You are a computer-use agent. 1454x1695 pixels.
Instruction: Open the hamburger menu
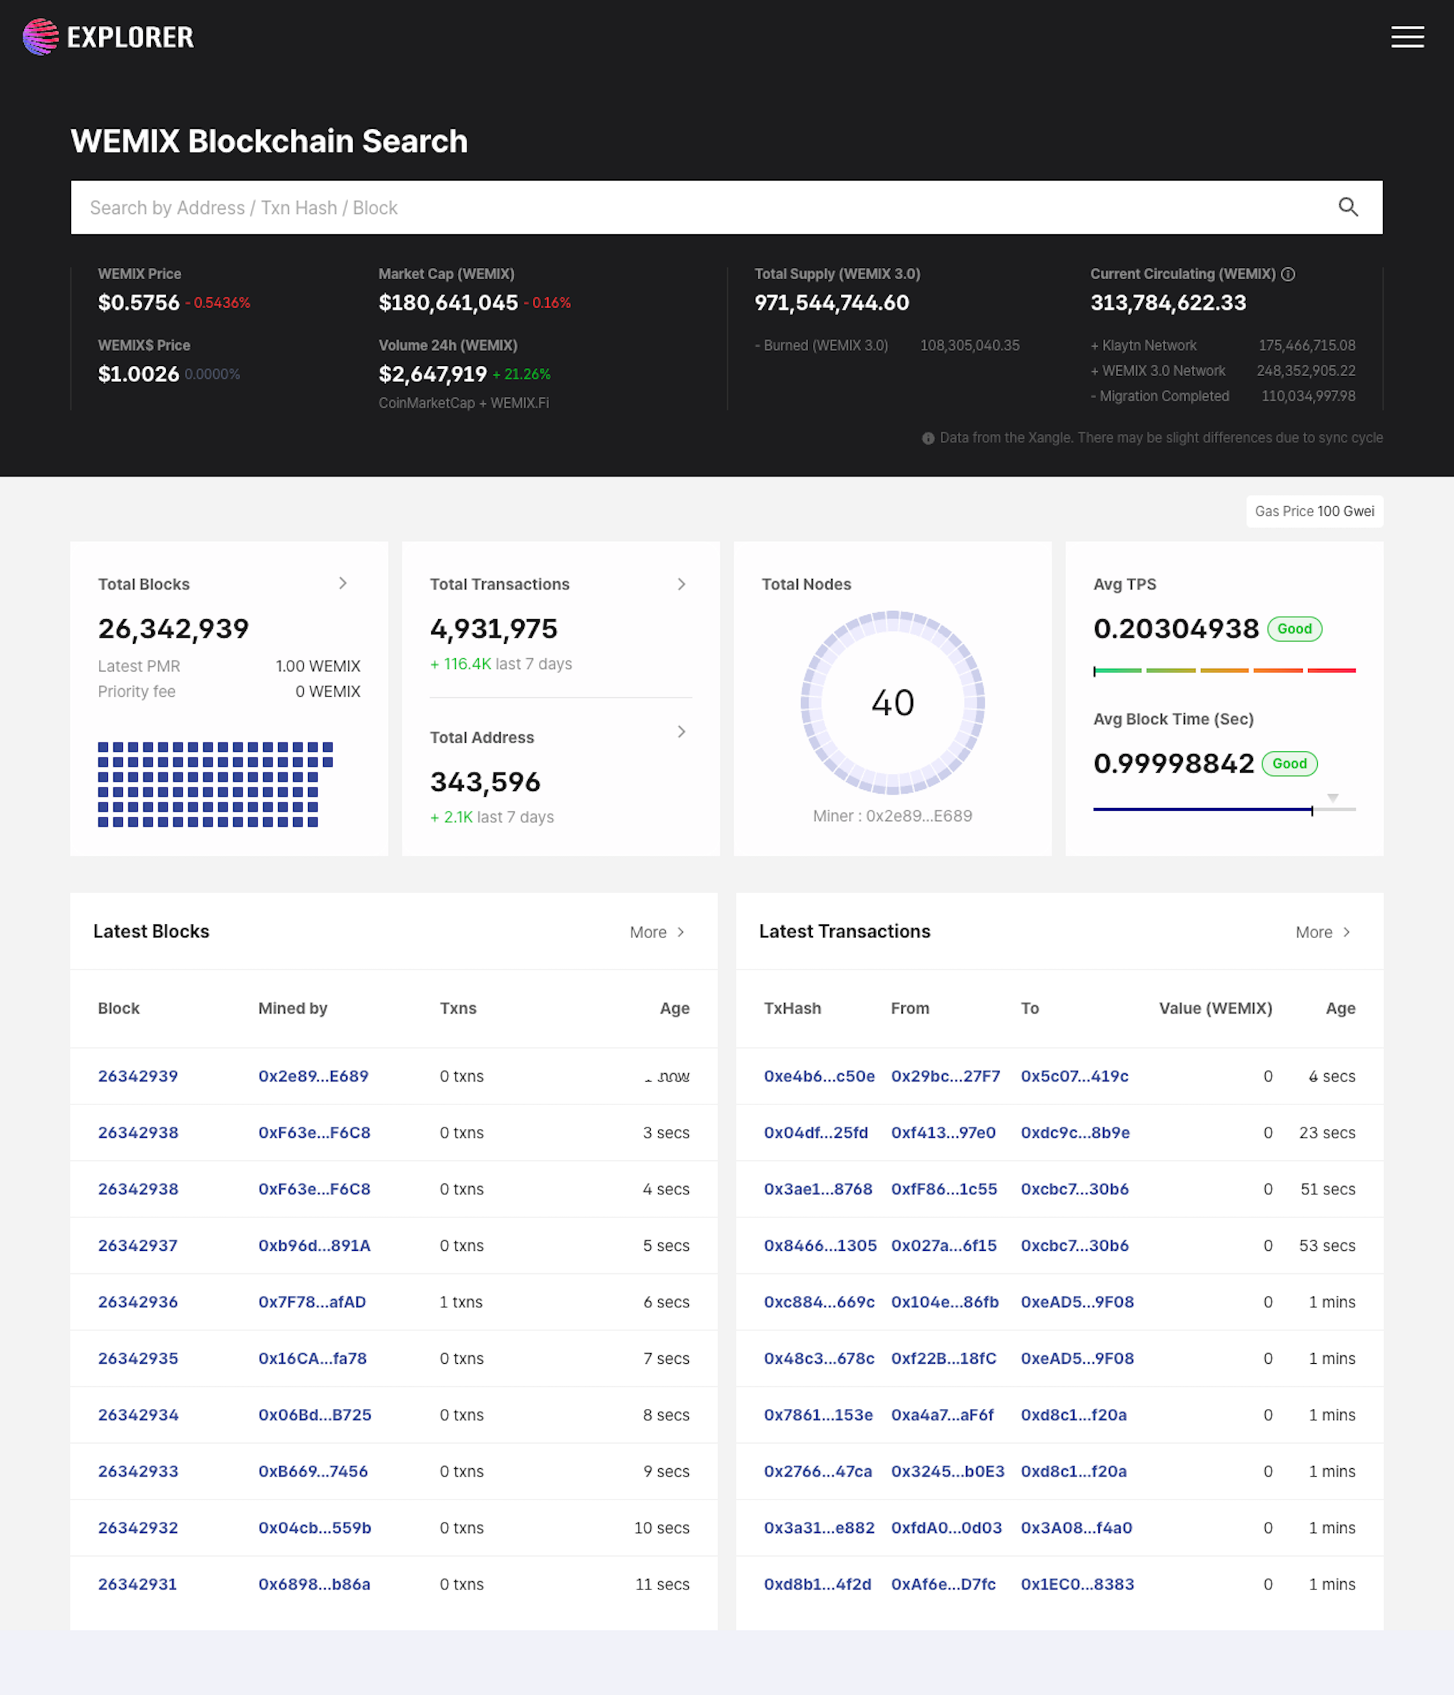[x=1406, y=37]
